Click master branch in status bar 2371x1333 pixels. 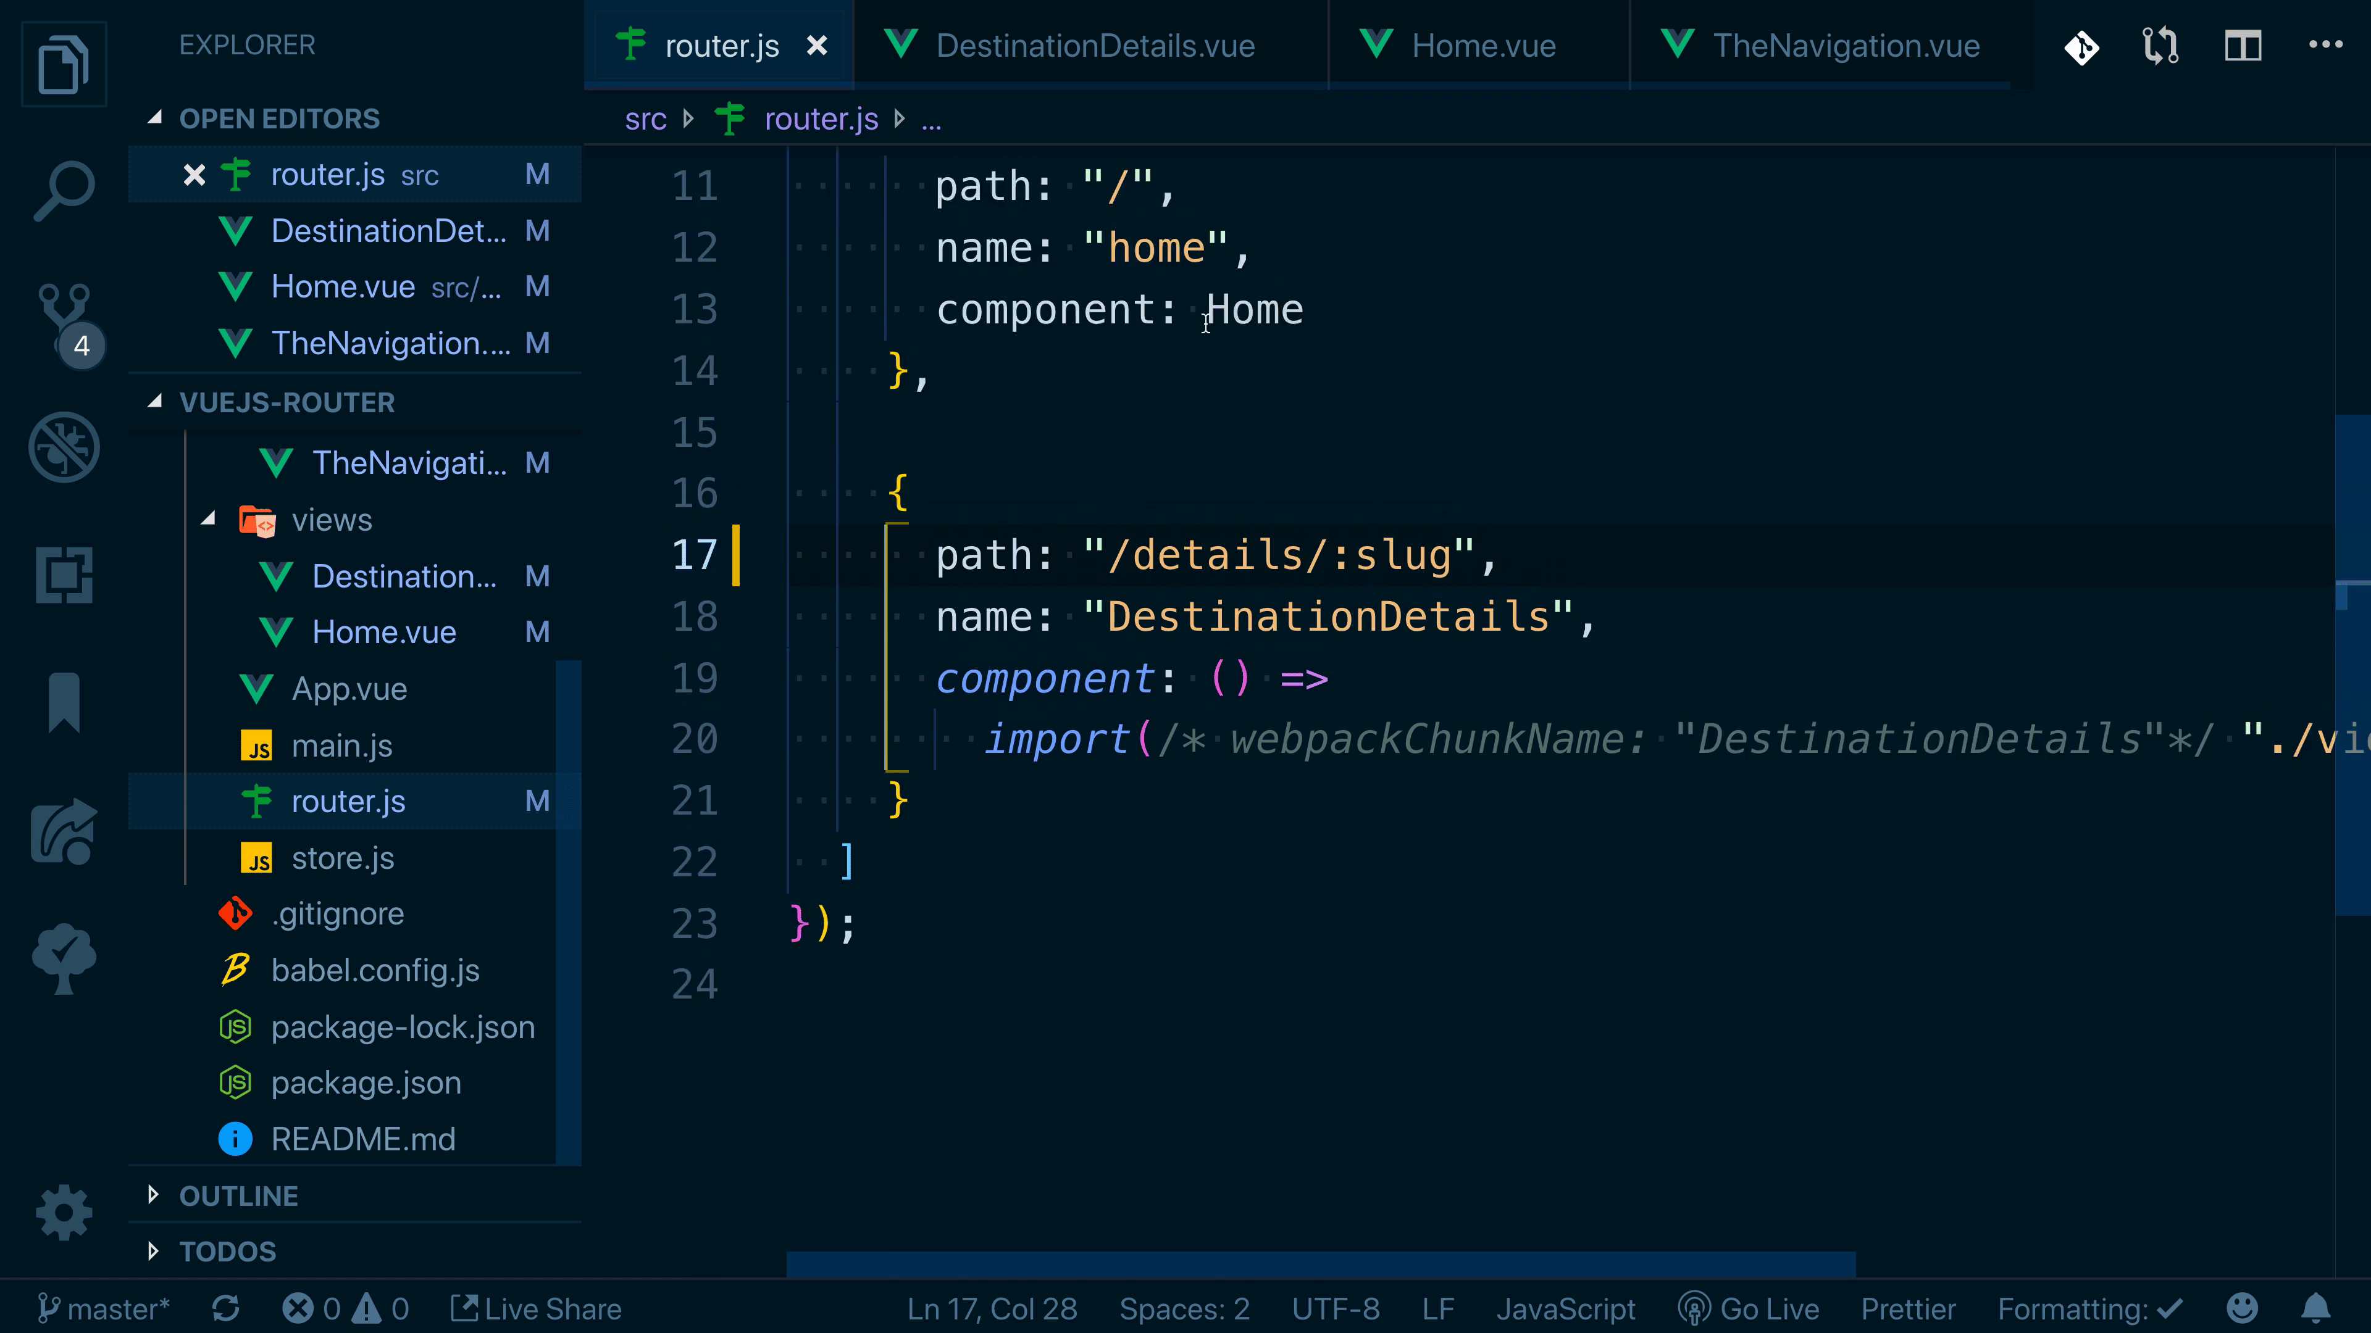click(103, 1308)
